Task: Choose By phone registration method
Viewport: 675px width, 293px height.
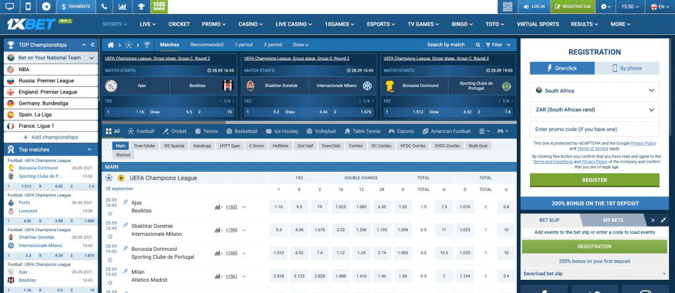Action: coord(627,68)
